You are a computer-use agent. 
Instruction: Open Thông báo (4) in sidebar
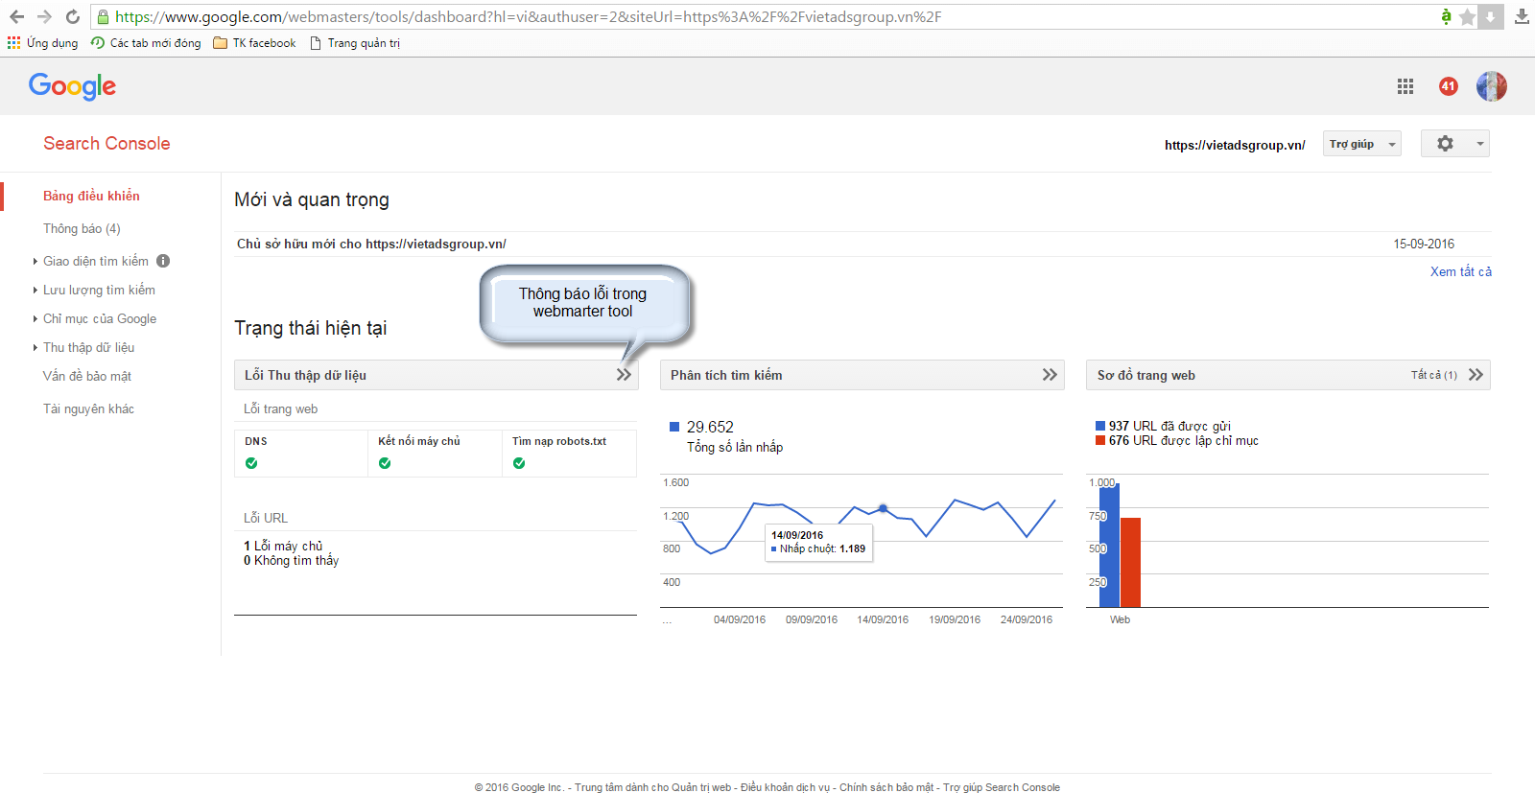tap(82, 228)
